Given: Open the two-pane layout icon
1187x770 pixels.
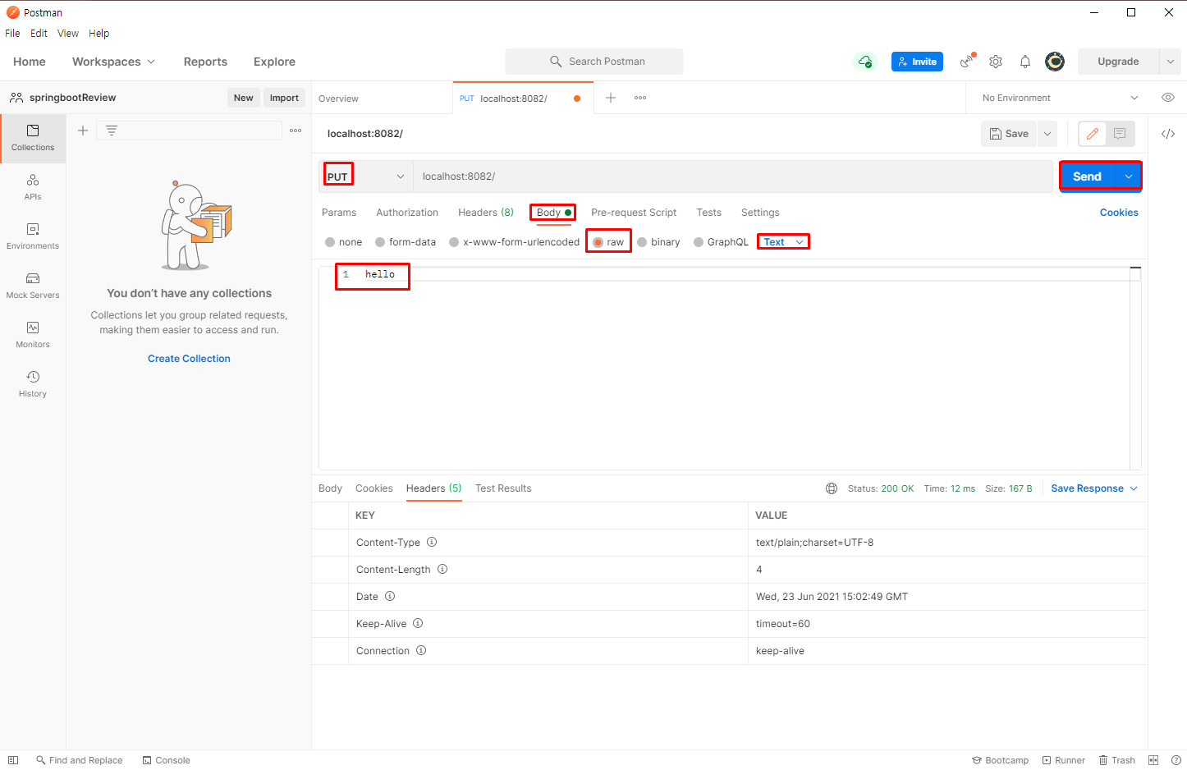Looking at the screenshot, I should tap(1153, 760).
